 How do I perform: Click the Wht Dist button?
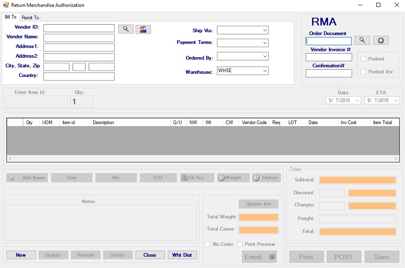click(x=182, y=255)
